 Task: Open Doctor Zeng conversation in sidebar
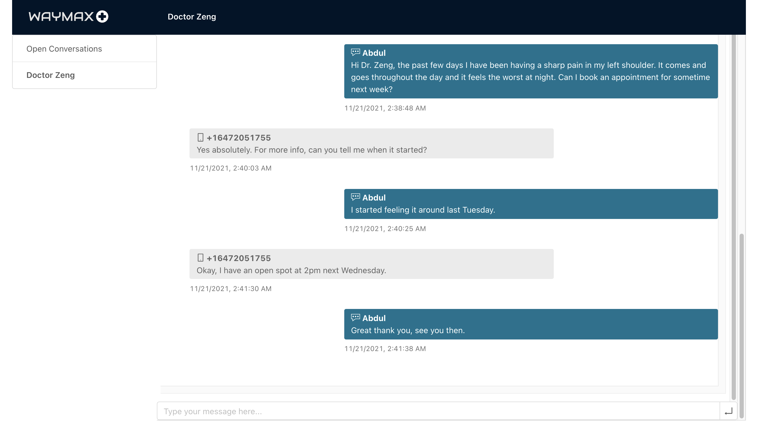51,75
